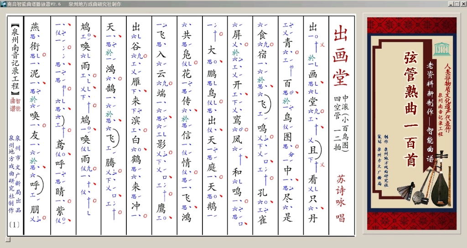Click the lyric character 丹
467x248 pixels.
click(313, 218)
